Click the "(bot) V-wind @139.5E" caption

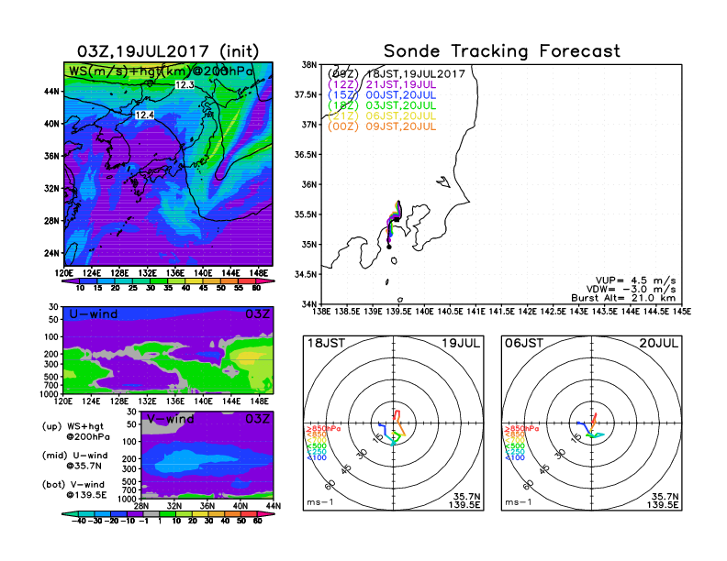pyautogui.click(x=74, y=489)
